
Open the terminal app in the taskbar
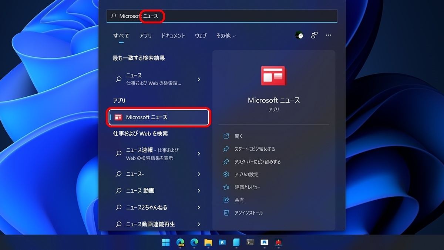(250, 243)
